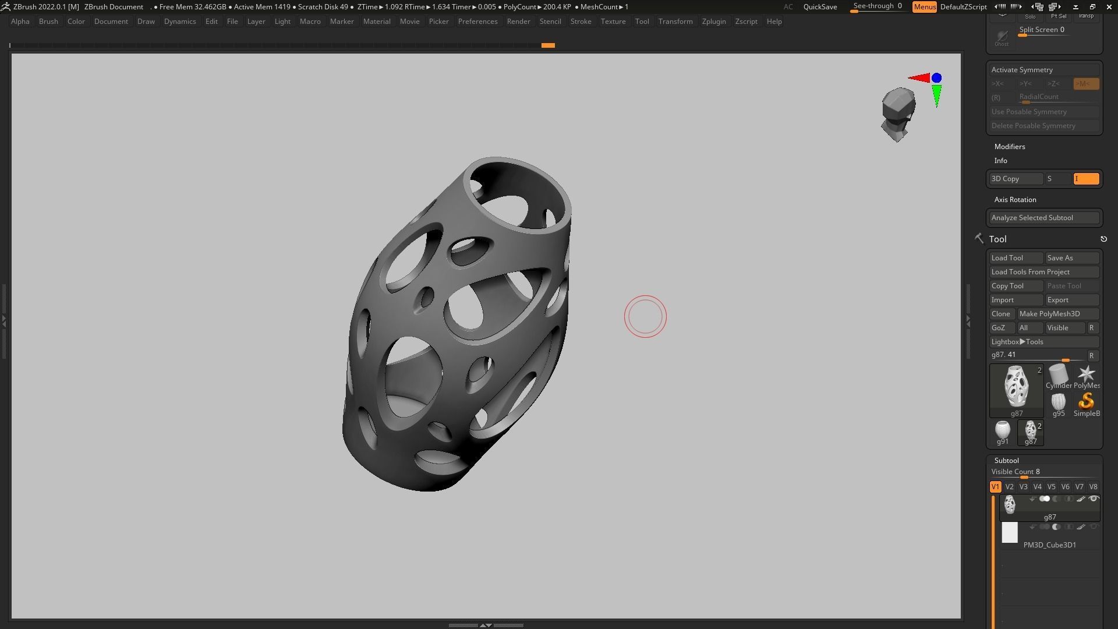This screenshot has height=629, width=1118.
Task: Hide the g87 subtool with eye icon
Action: tap(1094, 499)
